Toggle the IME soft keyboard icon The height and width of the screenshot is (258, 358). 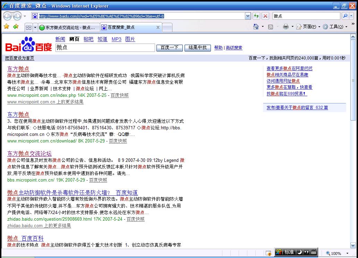(x=314, y=252)
